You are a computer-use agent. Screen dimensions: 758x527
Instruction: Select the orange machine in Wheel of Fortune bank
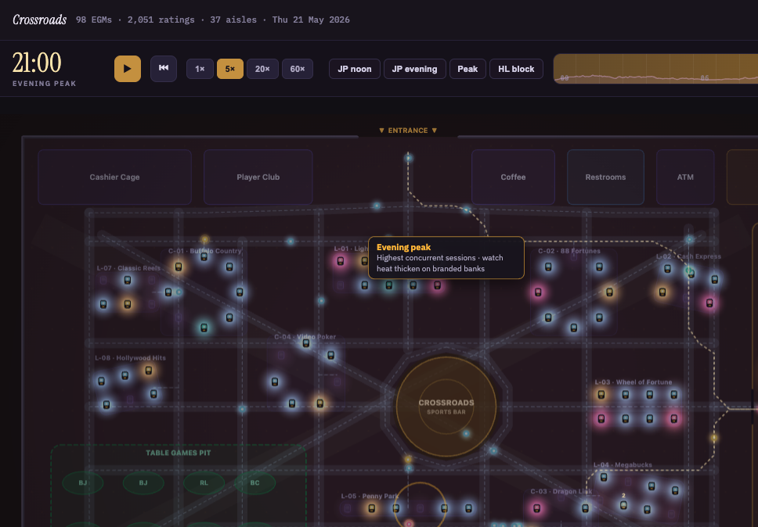coord(601,395)
